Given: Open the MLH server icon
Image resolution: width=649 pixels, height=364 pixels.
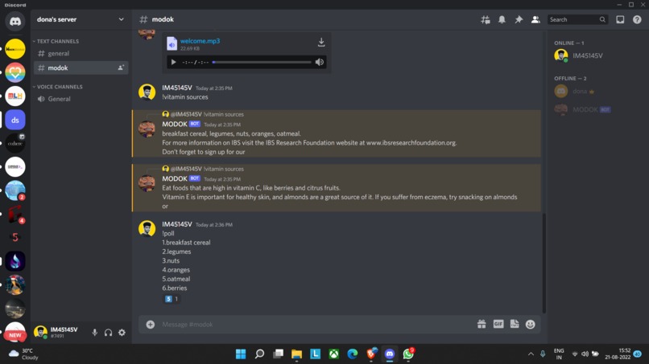Looking at the screenshot, I should [15, 96].
